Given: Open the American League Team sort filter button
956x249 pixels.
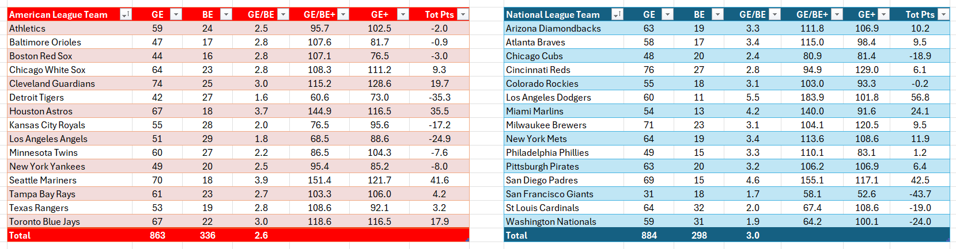Looking at the screenshot, I should point(126,14).
